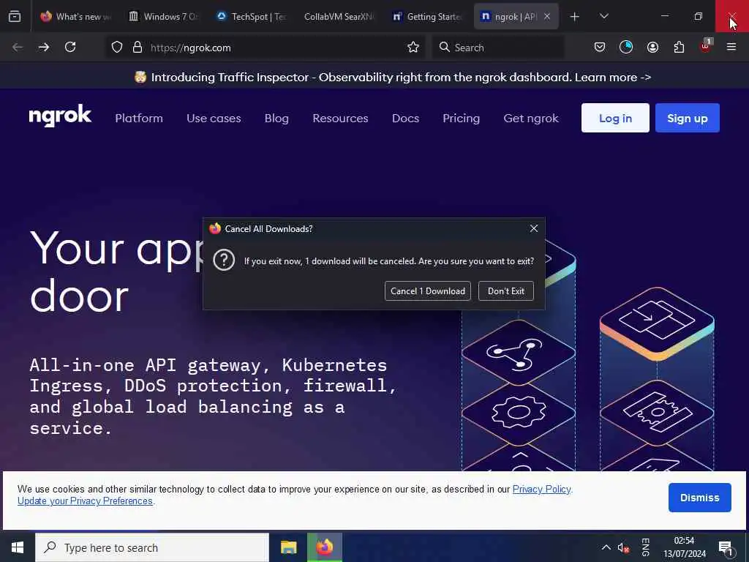749x562 pixels.
Task: Click the Windows taskbar search box
Action: pos(152,547)
